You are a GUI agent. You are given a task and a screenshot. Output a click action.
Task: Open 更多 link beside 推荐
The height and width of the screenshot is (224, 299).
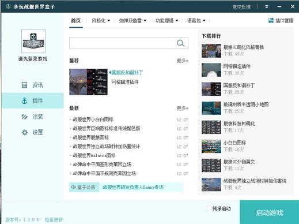(x=183, y=61)
